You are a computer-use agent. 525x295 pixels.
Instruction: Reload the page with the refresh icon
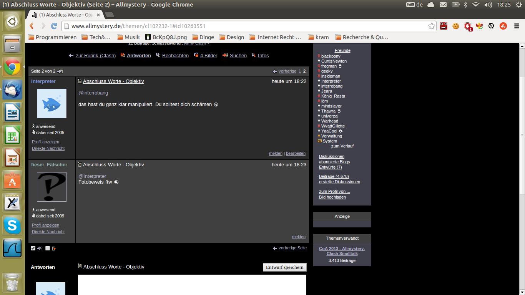coord(54,26)
